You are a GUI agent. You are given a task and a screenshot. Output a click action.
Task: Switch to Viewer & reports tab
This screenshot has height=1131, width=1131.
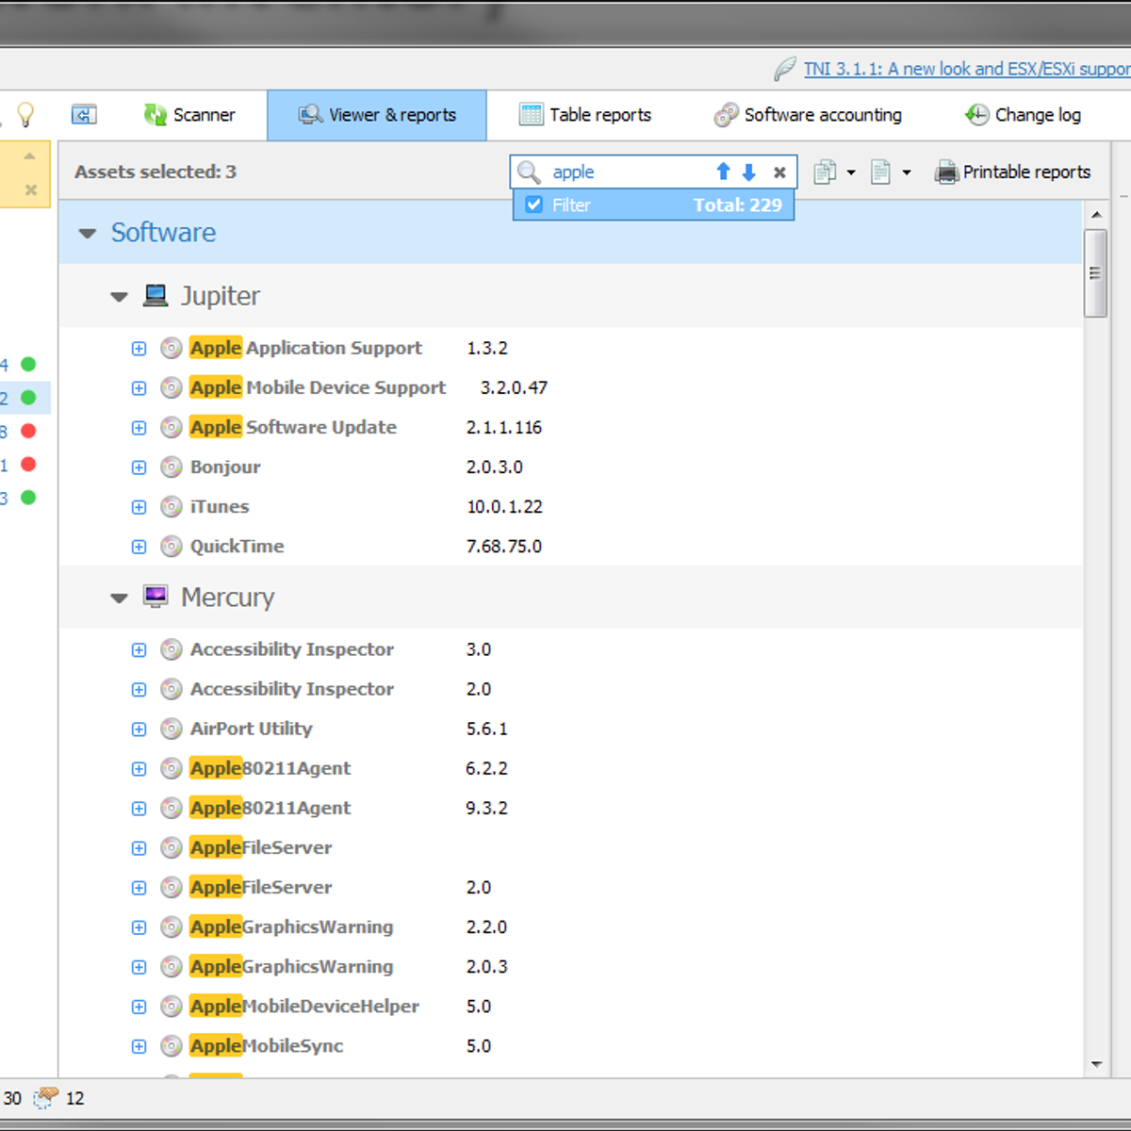[377, 115]
